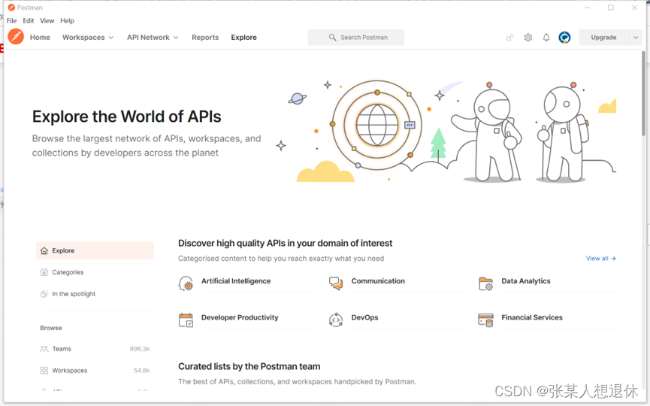Click into the Search Postman field
Screen dimensions: 650x406
tap(355, 38)
